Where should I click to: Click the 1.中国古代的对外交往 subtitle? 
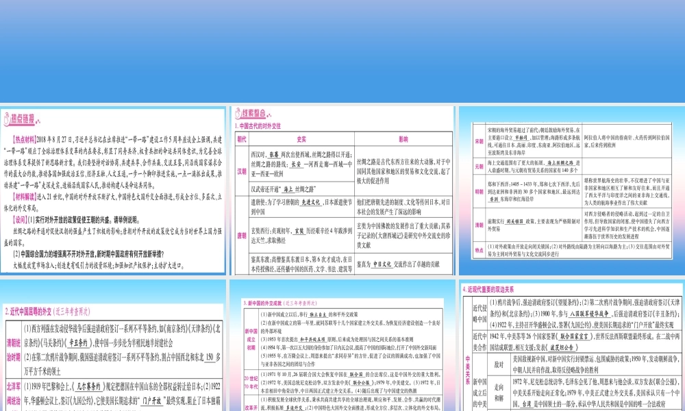pos(258,126)
